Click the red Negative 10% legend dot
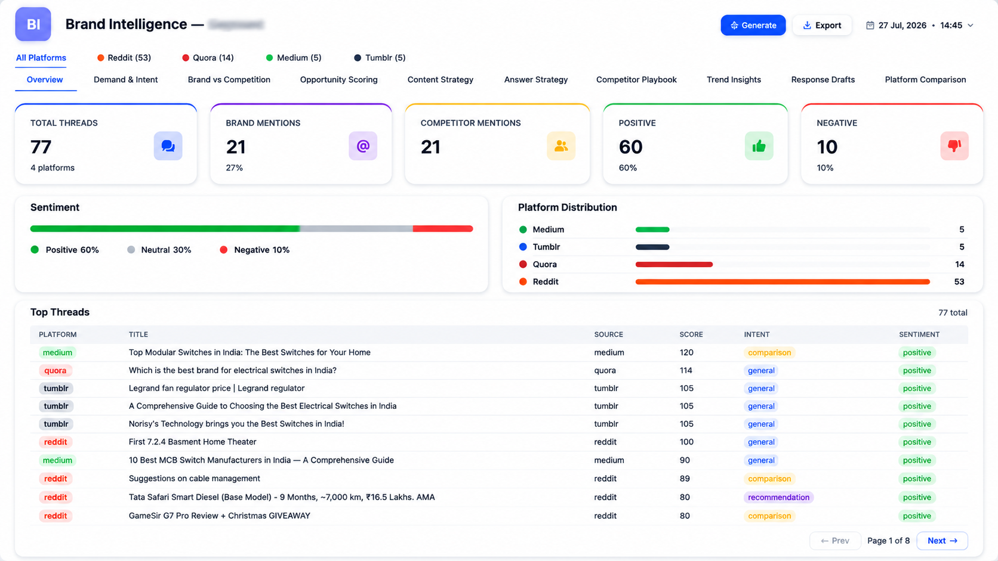Screen dimensions: 998x561 (x=224, y=250)
